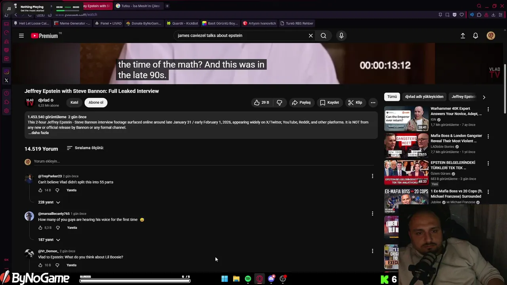Like Vr_Demon_'s comment
The image size is (507, 285).
(x=40, y=265)
